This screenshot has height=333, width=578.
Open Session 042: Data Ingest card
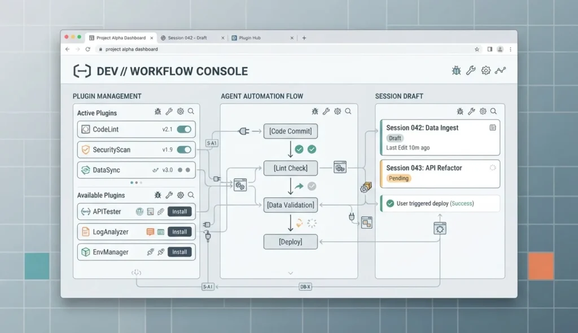(x=440, y=137)
